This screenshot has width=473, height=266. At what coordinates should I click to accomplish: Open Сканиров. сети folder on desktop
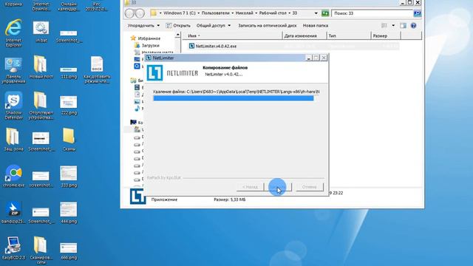point(41,250)
